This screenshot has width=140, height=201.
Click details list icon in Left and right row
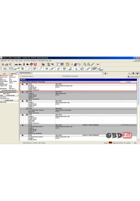point(27,108)
